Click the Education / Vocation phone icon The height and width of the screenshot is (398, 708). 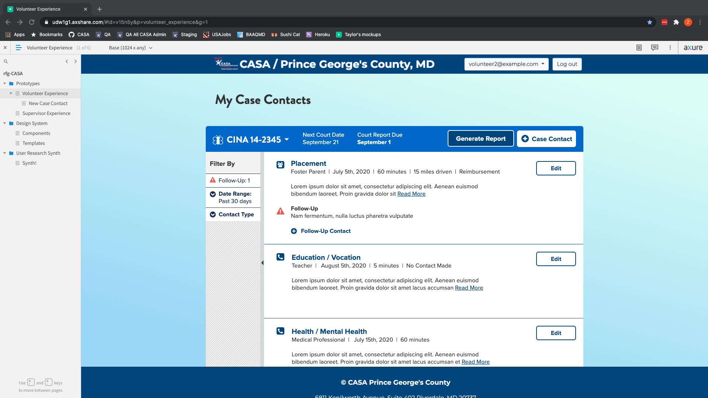tap(280, 257)
